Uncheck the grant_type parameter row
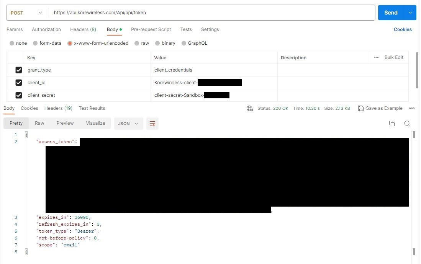The image size is (421, 264). 19,70
